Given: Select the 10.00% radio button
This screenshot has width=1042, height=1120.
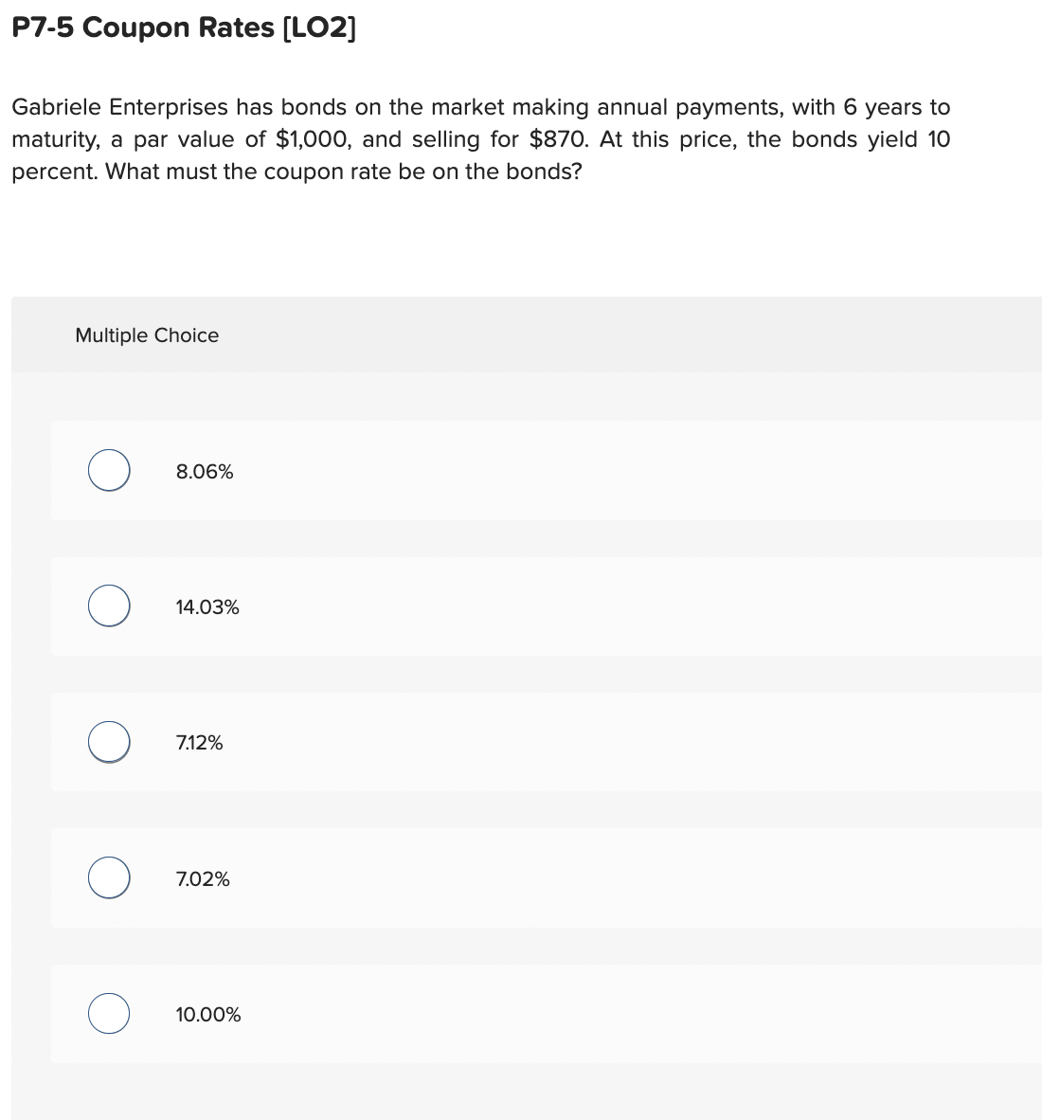Looking at the screenshot, I should (109, 1014).
